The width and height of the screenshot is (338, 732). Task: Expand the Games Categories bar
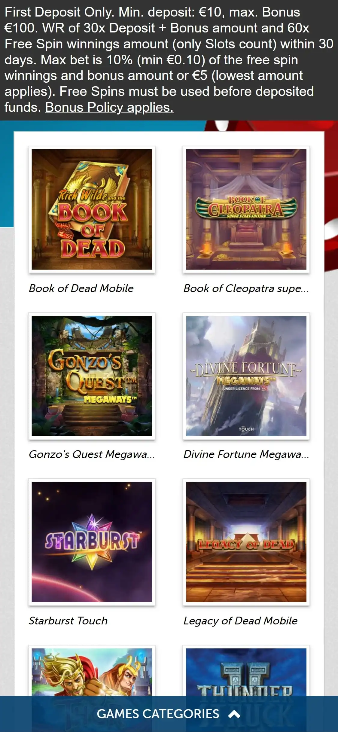(169, 714)
